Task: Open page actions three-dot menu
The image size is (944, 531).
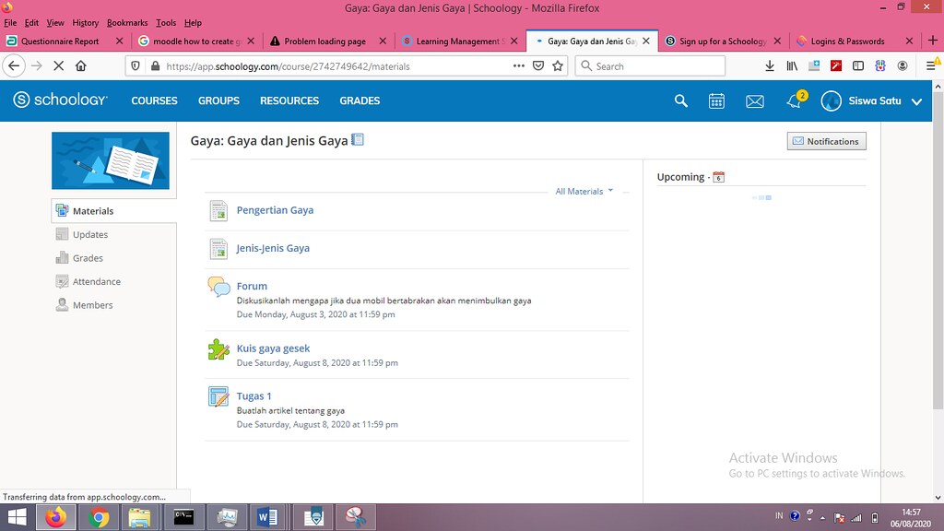Action: 518,66
